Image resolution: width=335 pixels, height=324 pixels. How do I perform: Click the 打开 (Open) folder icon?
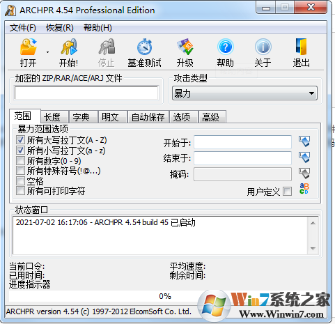coord(29,47)
